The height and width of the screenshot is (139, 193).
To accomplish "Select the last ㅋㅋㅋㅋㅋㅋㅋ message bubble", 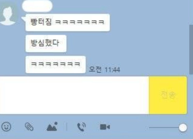I will tap(56, 64).
